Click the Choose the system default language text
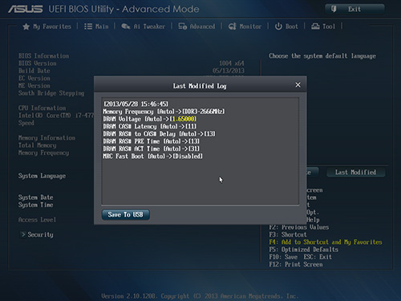The width and height of the screenshot is (401, 301). pyautogui.click(x=322, y=56)
